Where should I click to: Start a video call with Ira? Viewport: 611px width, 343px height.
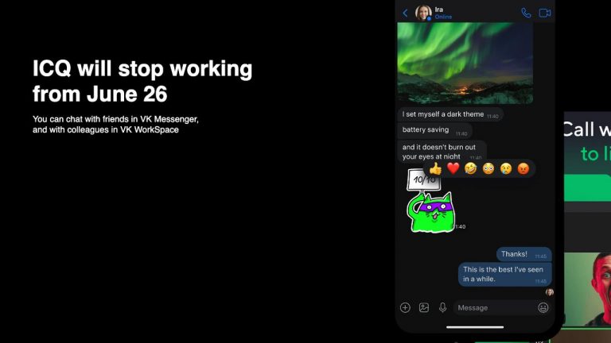pyautogui.click(x=545, y=13)
